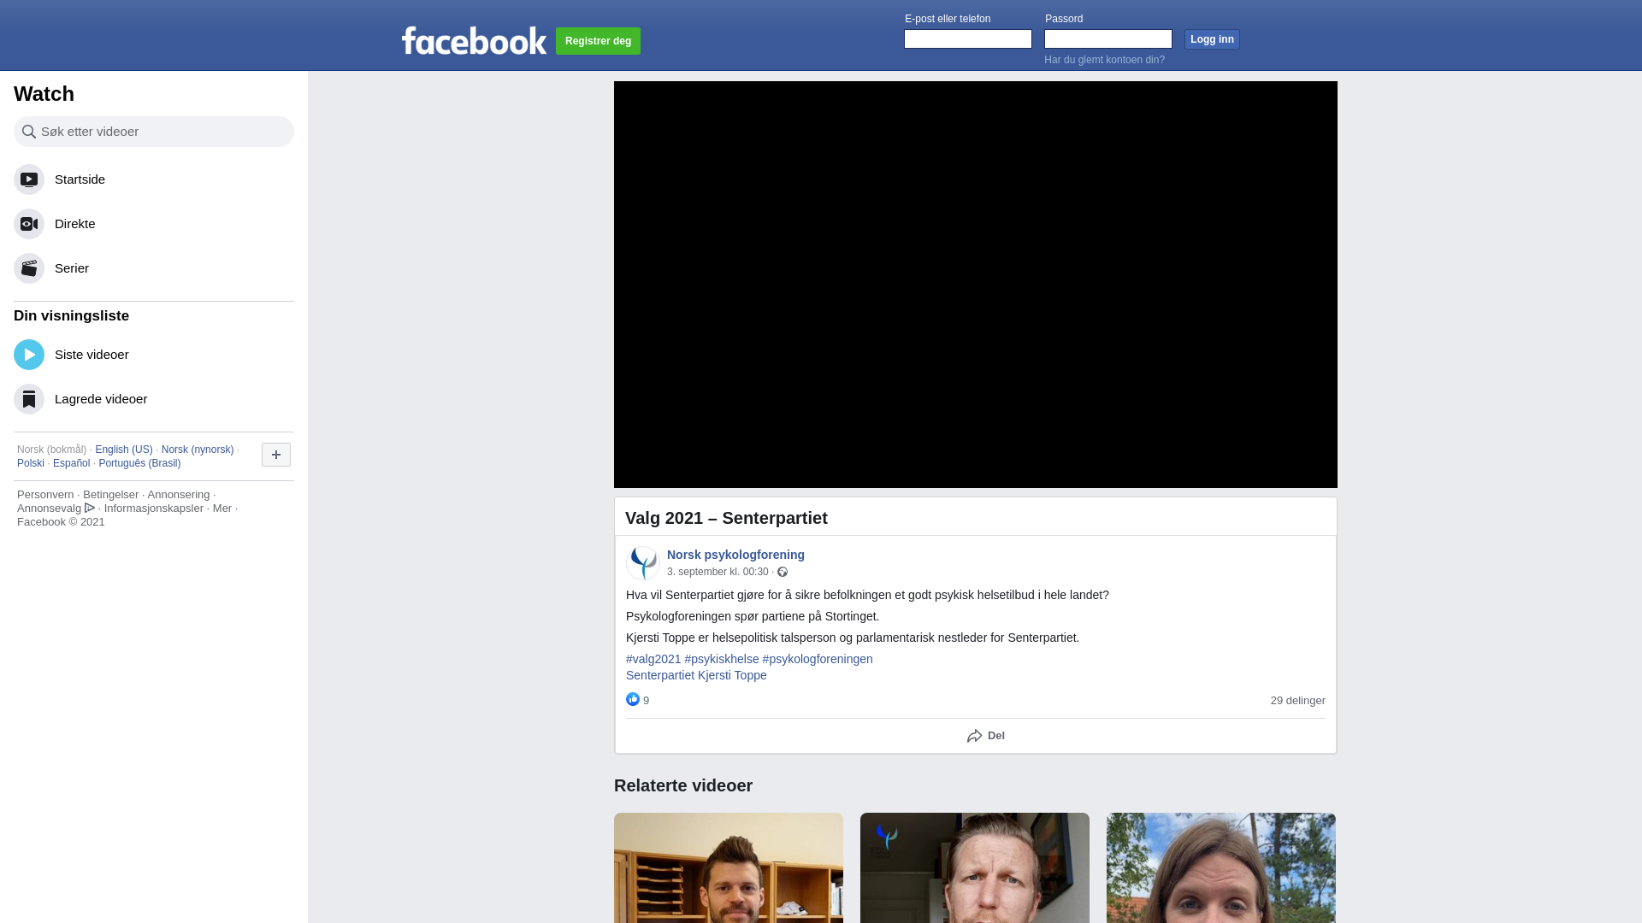Open the Serier menu item
1642x923 pixels.
point(154,268)
